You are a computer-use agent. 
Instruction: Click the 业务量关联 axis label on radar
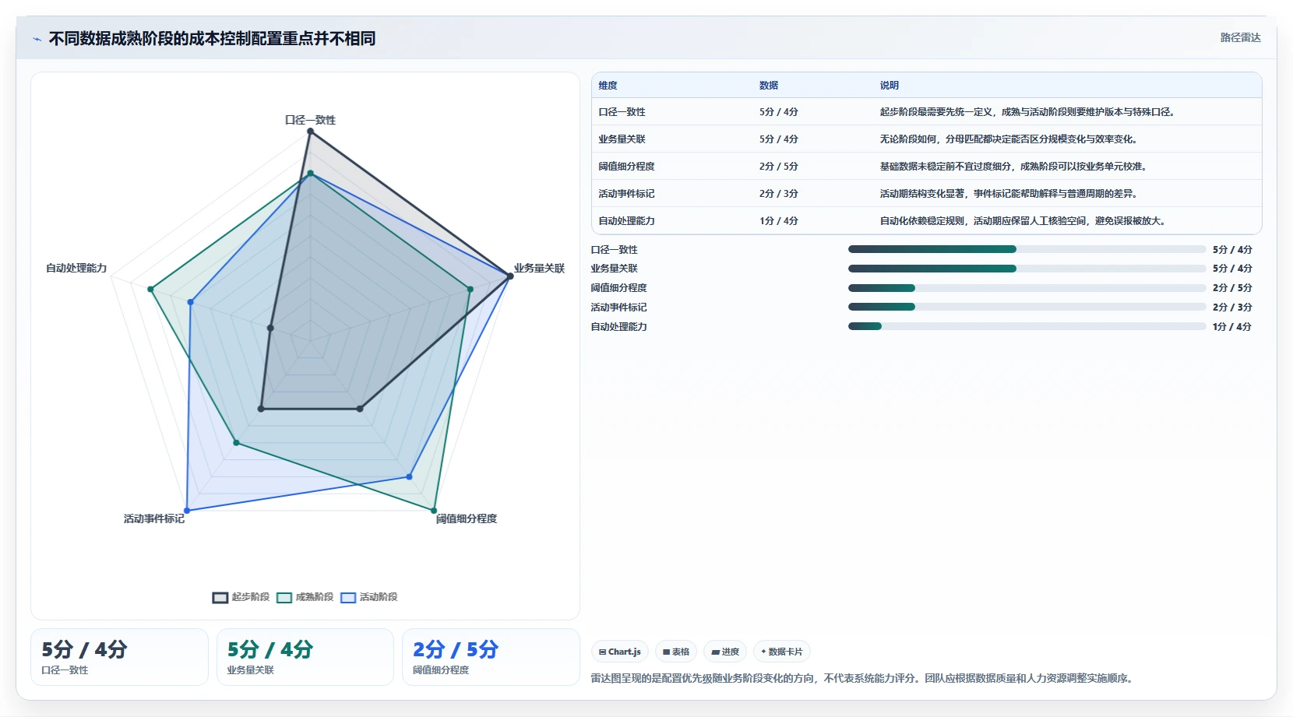(x=539, y=268)
